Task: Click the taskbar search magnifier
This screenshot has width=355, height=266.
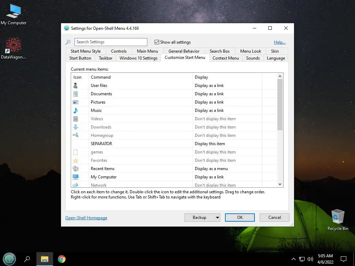Action: click(x=27, y=259)
